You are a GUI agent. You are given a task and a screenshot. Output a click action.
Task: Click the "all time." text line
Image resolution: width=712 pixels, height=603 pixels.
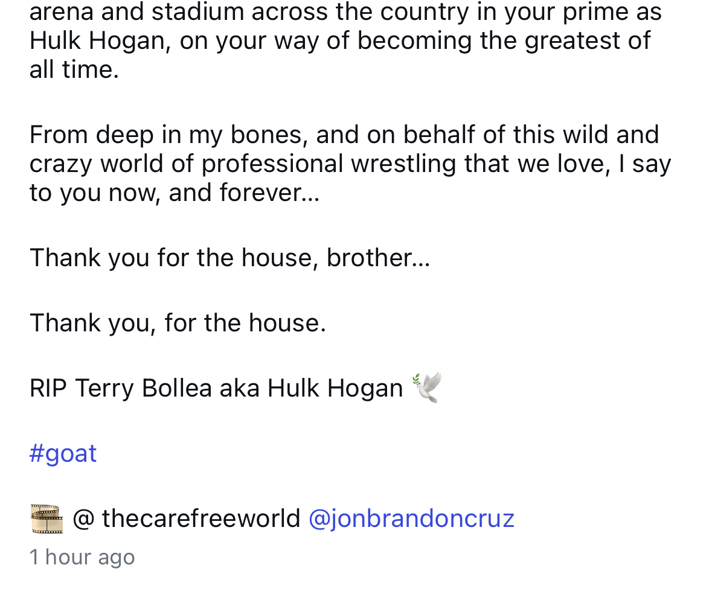74,70
